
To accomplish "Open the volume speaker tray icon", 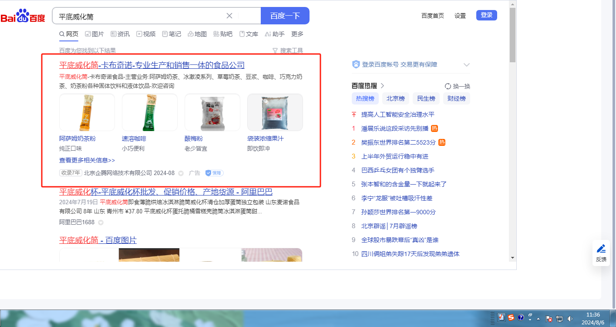I will (570, 319).
